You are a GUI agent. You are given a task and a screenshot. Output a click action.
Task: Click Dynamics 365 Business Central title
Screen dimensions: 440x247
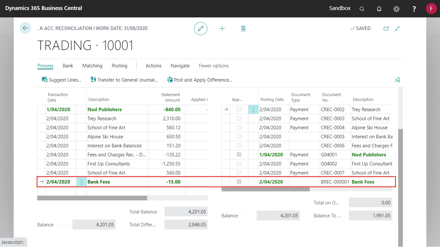pyautogui.click(x=44, y=8)
